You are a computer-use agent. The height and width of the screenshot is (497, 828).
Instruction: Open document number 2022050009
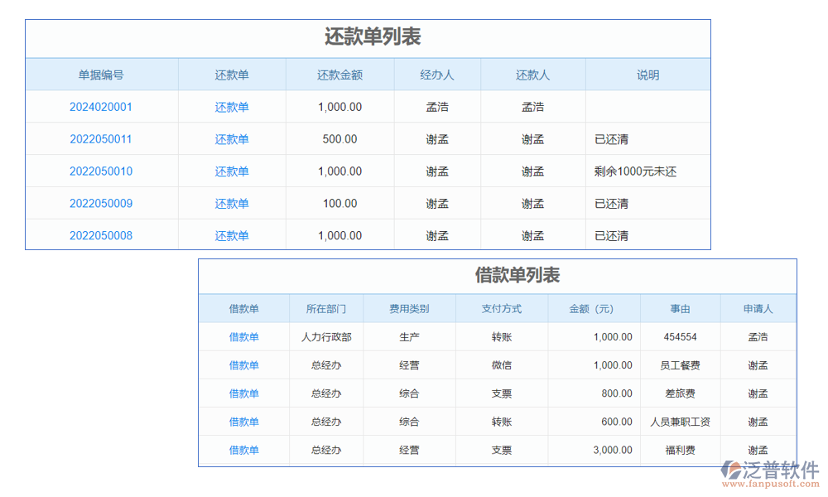101,203
